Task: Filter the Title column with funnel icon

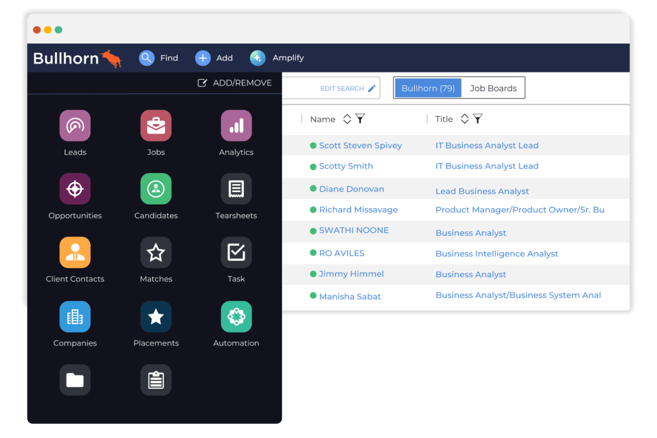Action: (x=478, y=118)
